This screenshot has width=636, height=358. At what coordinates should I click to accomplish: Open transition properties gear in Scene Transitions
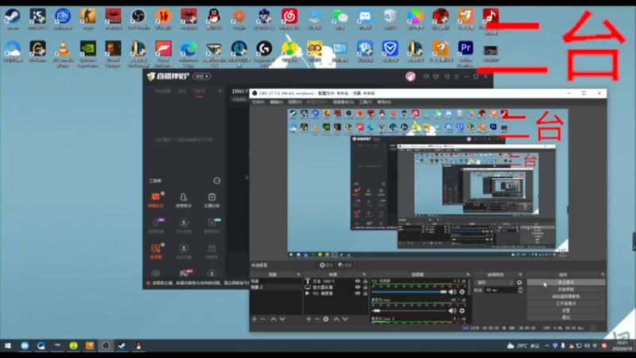(519, 282)
